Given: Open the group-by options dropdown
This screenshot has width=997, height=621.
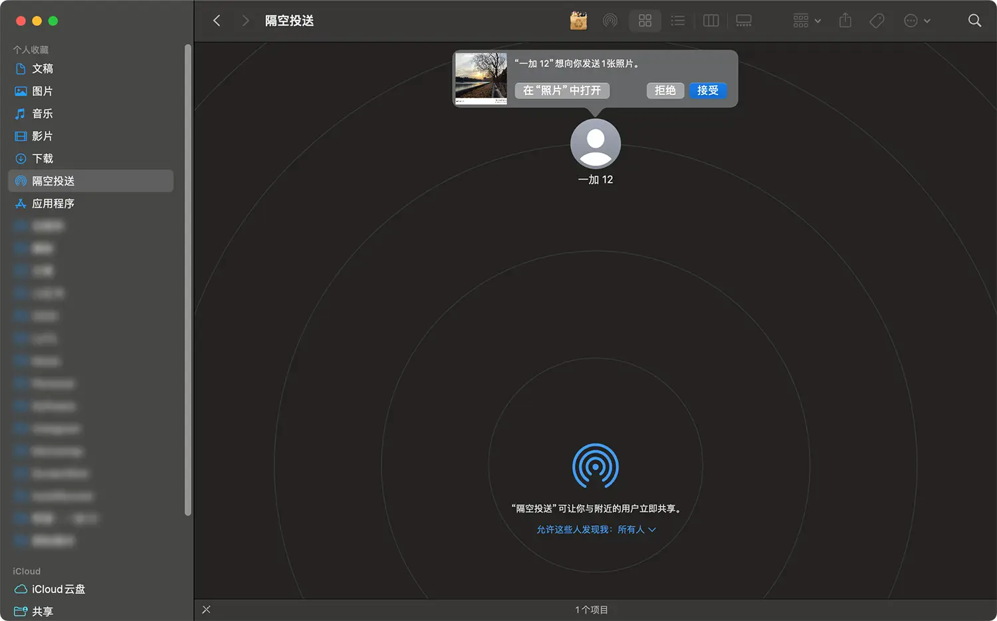Looking at the screenshot, I should pyautogui.click(x=807, y=21).
